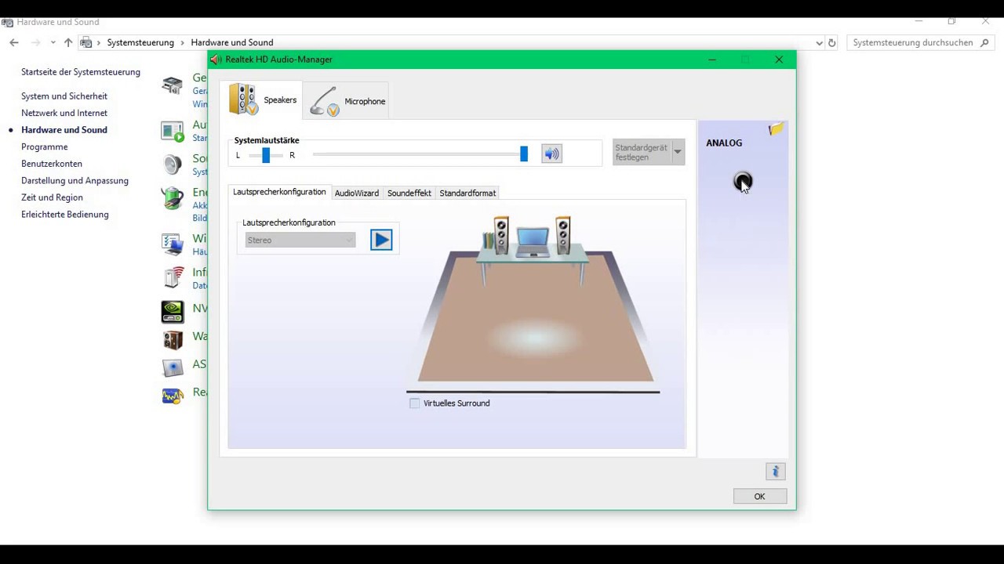Click the printer devices icon in Control Panel list
The height and width of the screenshot is (564, 1004).
point(172,85)
